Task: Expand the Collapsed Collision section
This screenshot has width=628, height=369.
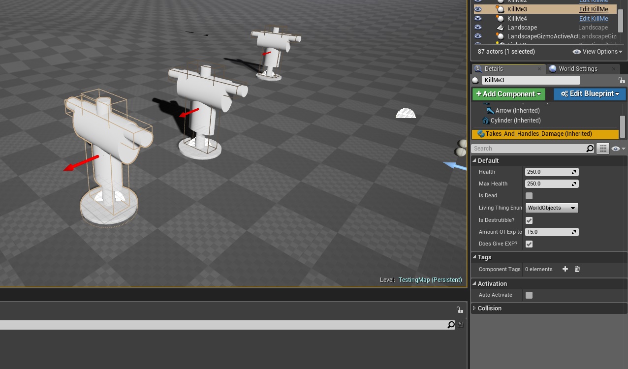Action: pos(474,308)
